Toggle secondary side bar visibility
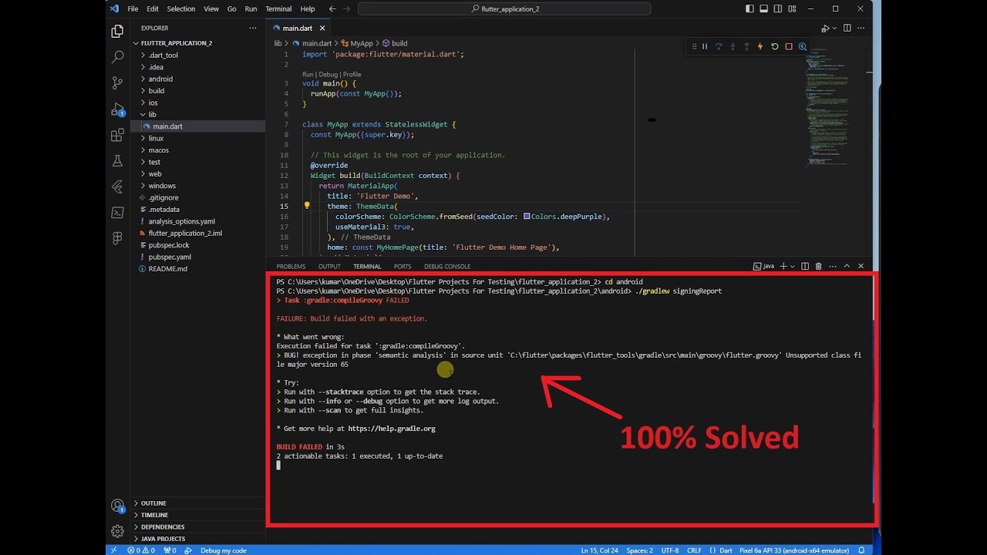This screenshot has width=987, height=555. tap(777, 8)
